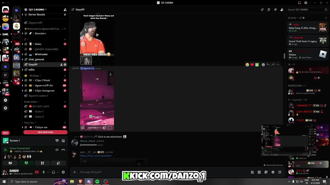The image size is (330, 185).
Task: Open more options for the message
Action: point(278,65)
